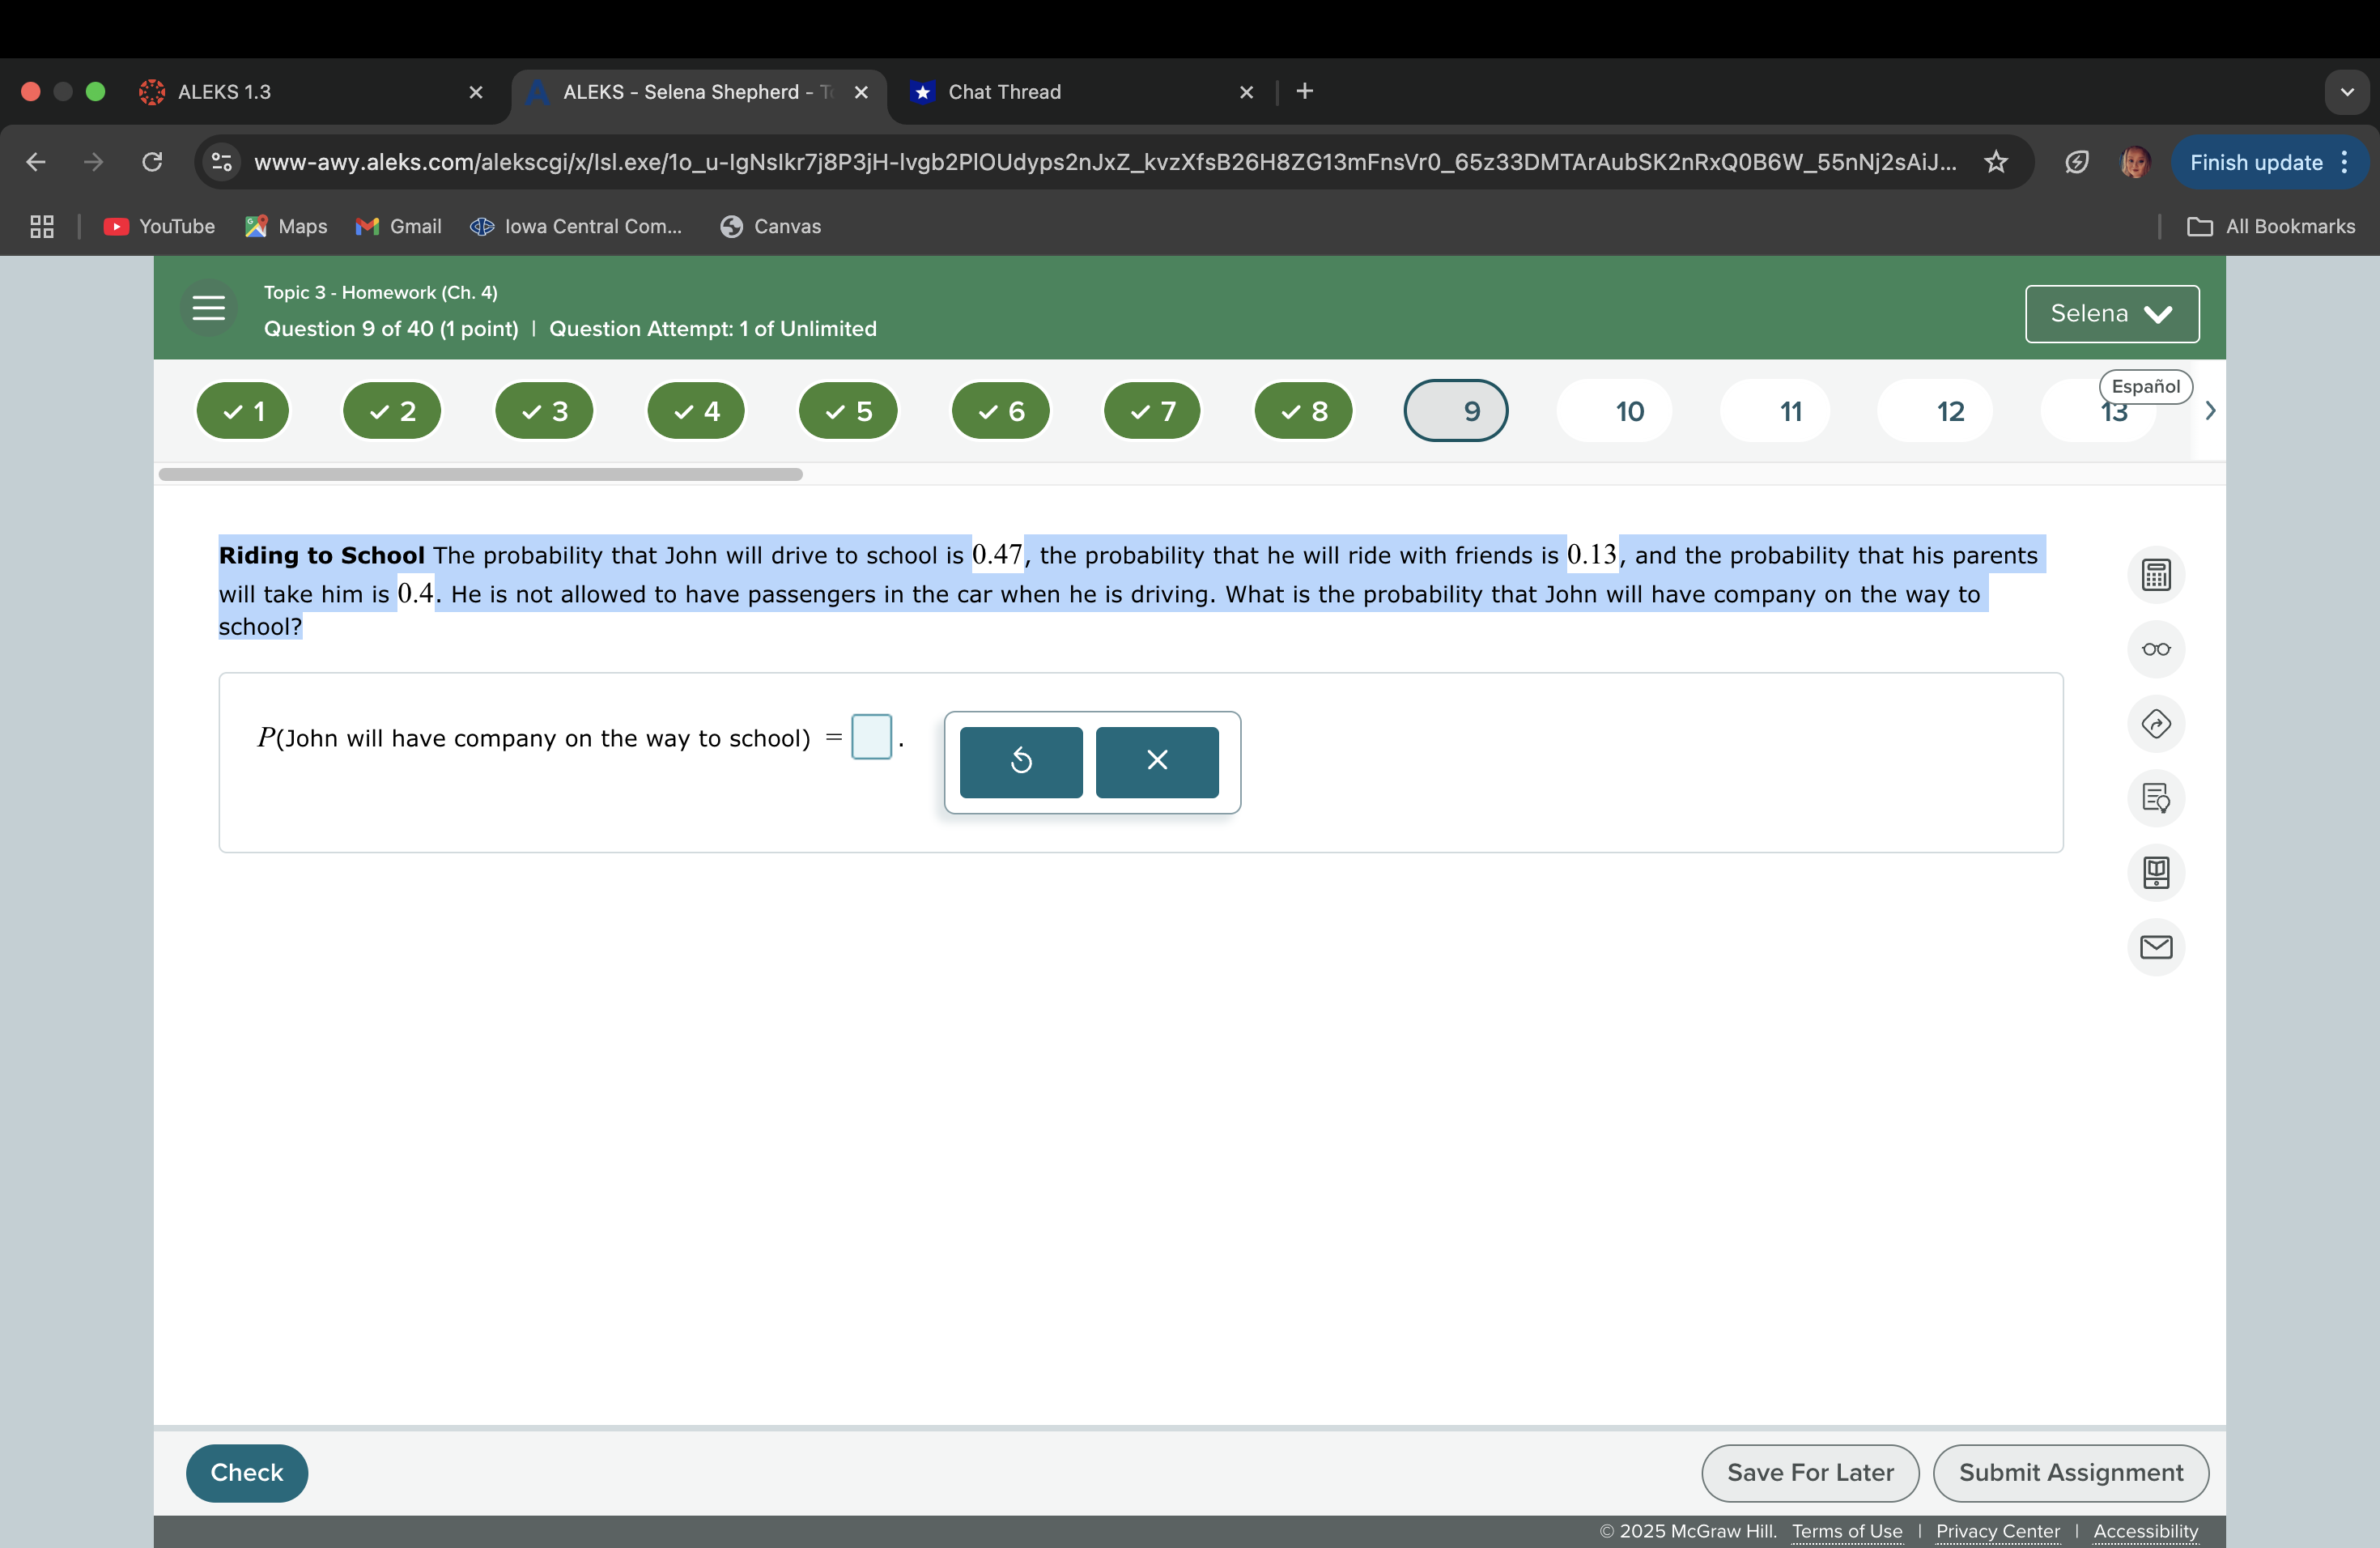This screenshot has height=1548, width=2380.
Task: Open the dictionary search icon
Action: pos(2155,798)
